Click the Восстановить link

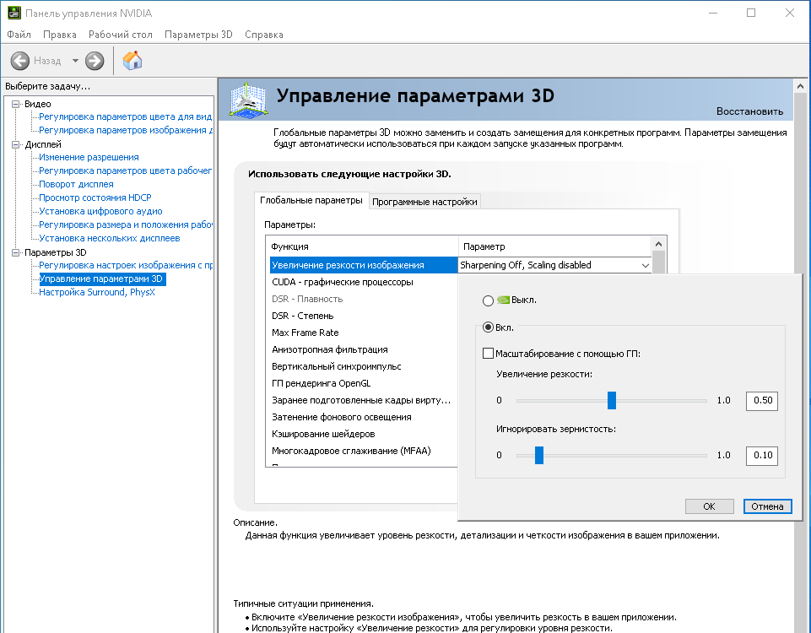coord(749,111)
